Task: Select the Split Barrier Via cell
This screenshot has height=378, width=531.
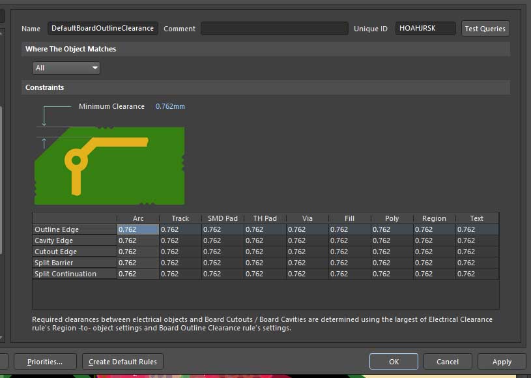Action: pos(307,263)
